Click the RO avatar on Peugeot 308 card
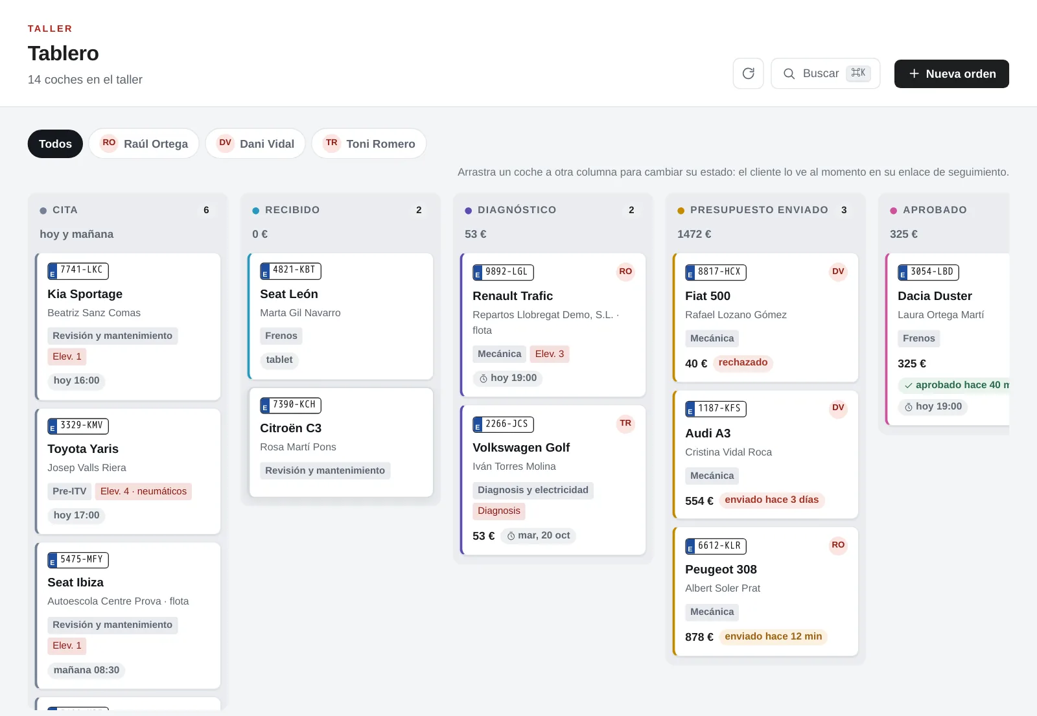 (x=838, y=545)
